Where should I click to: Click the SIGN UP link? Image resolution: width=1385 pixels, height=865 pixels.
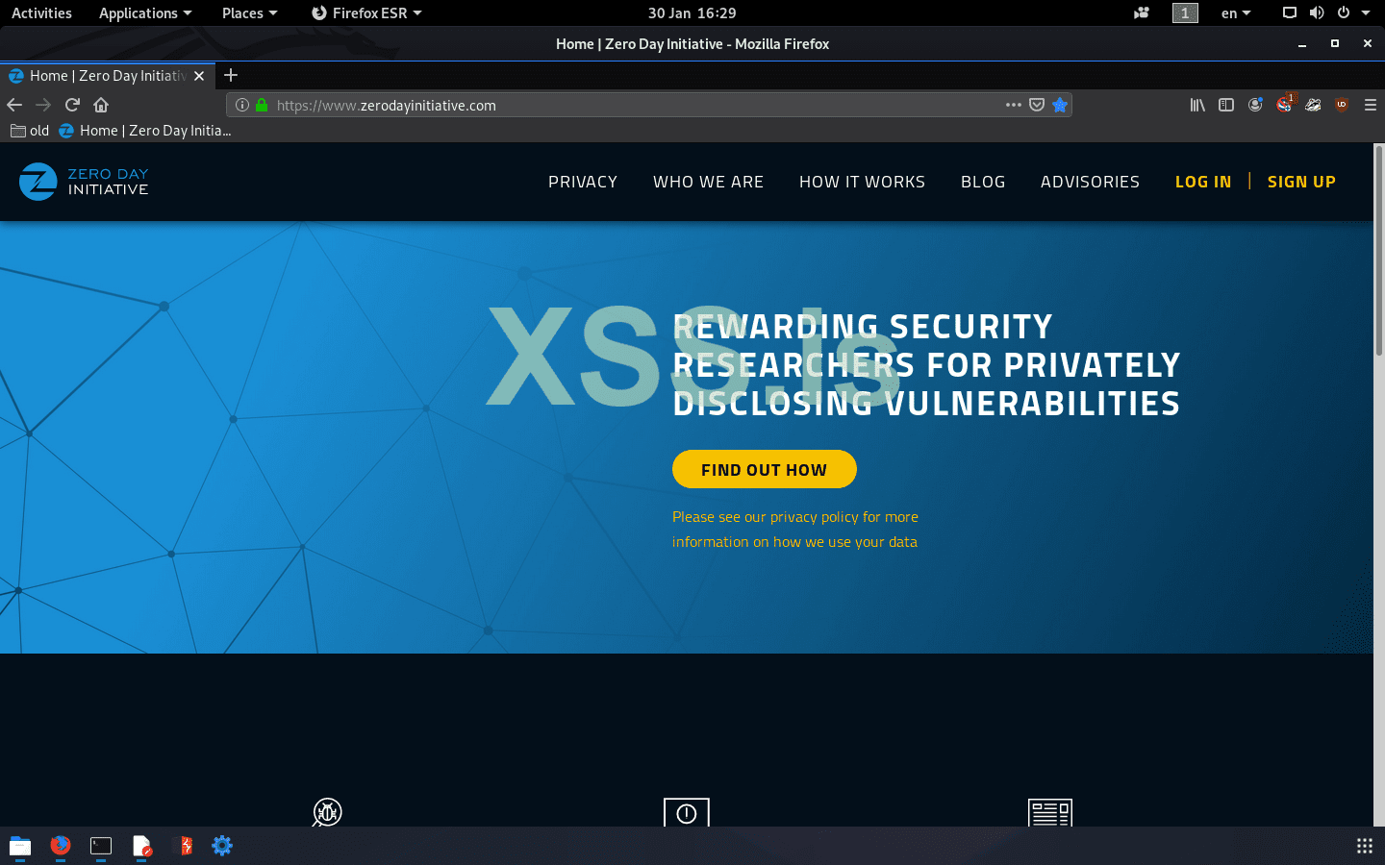[x=1301, y=182]
